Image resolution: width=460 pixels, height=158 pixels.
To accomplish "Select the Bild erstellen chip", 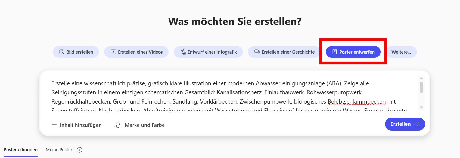I will pyautogui.click(x=80, y=52).
